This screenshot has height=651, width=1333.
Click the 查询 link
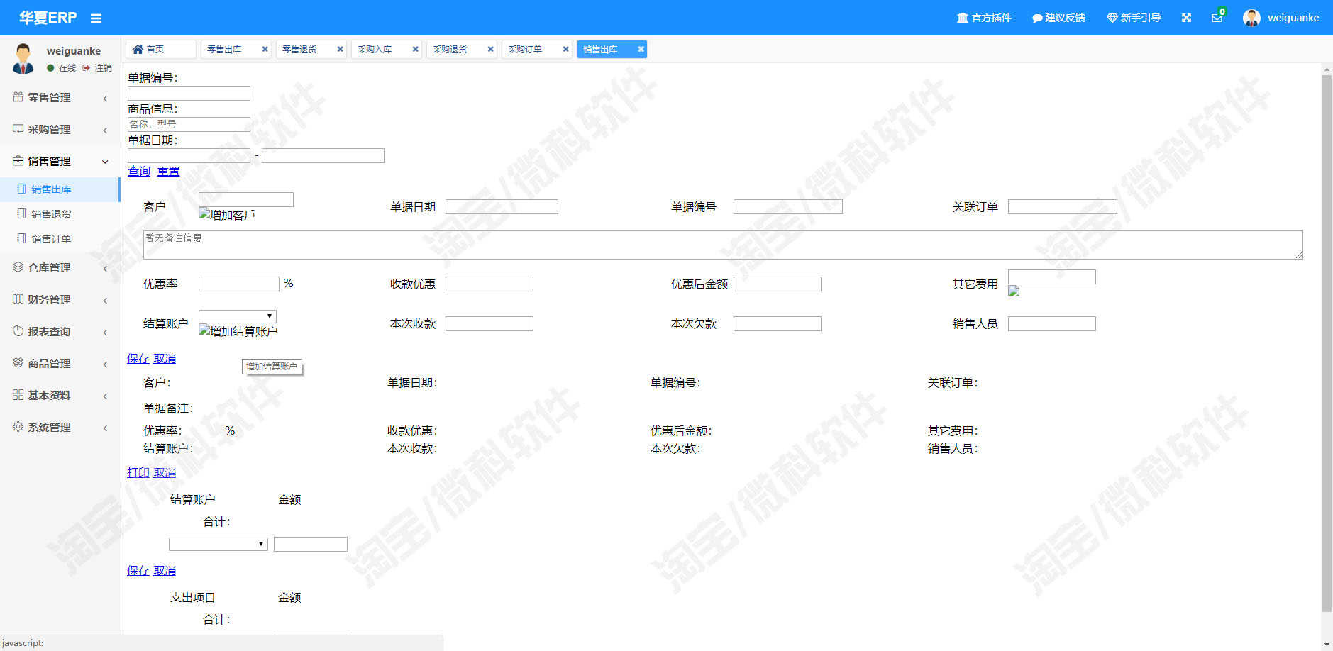tap(139, 171)
